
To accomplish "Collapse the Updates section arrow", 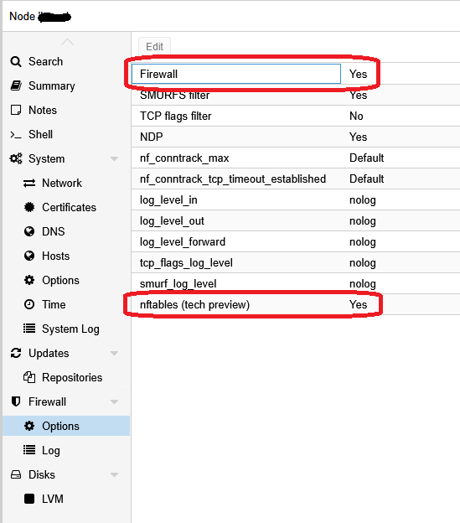I will (114, 353).
